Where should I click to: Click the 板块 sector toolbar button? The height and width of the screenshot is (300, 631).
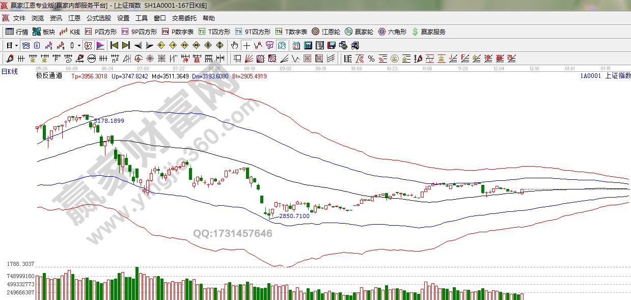[44, 32]
